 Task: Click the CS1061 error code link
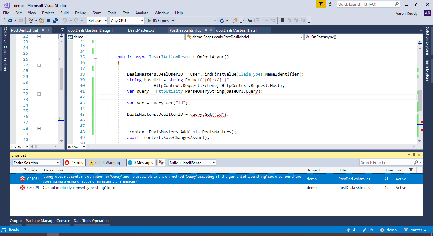pyautogui.click(x=33, y=179)
